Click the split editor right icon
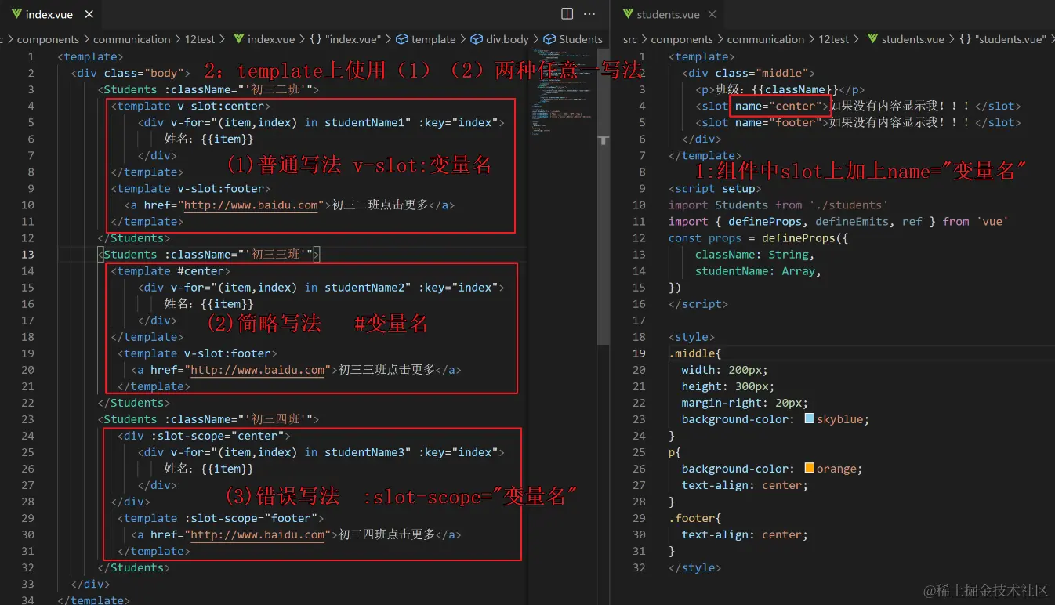 [567, 14]
